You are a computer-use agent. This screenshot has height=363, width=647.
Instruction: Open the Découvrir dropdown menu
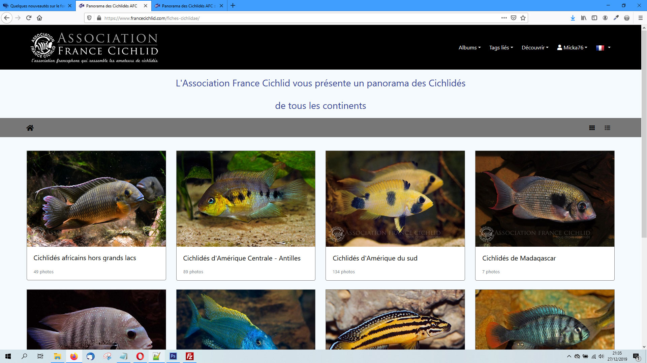(x=535, y=47)
